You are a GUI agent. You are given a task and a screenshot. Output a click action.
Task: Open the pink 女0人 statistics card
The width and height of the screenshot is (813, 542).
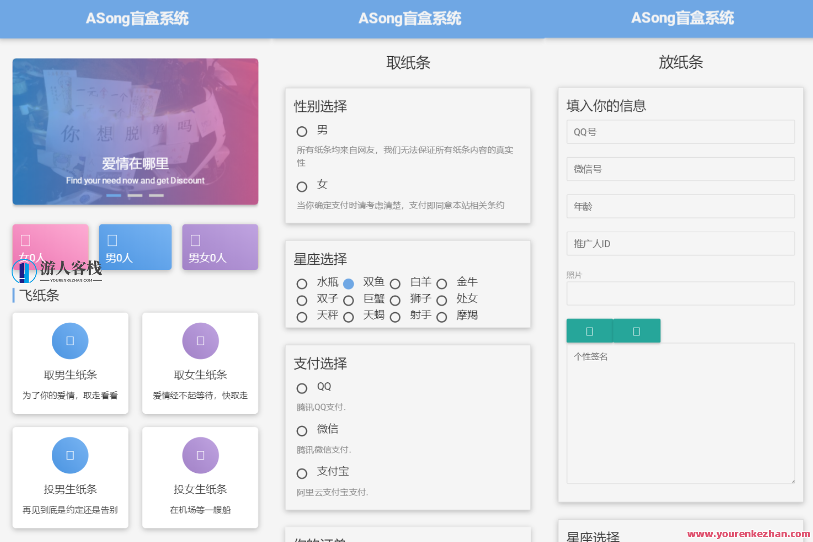tap(50, 247)
